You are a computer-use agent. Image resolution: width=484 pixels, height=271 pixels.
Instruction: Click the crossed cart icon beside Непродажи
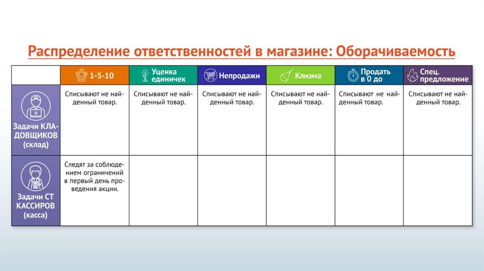pos(210,75)
